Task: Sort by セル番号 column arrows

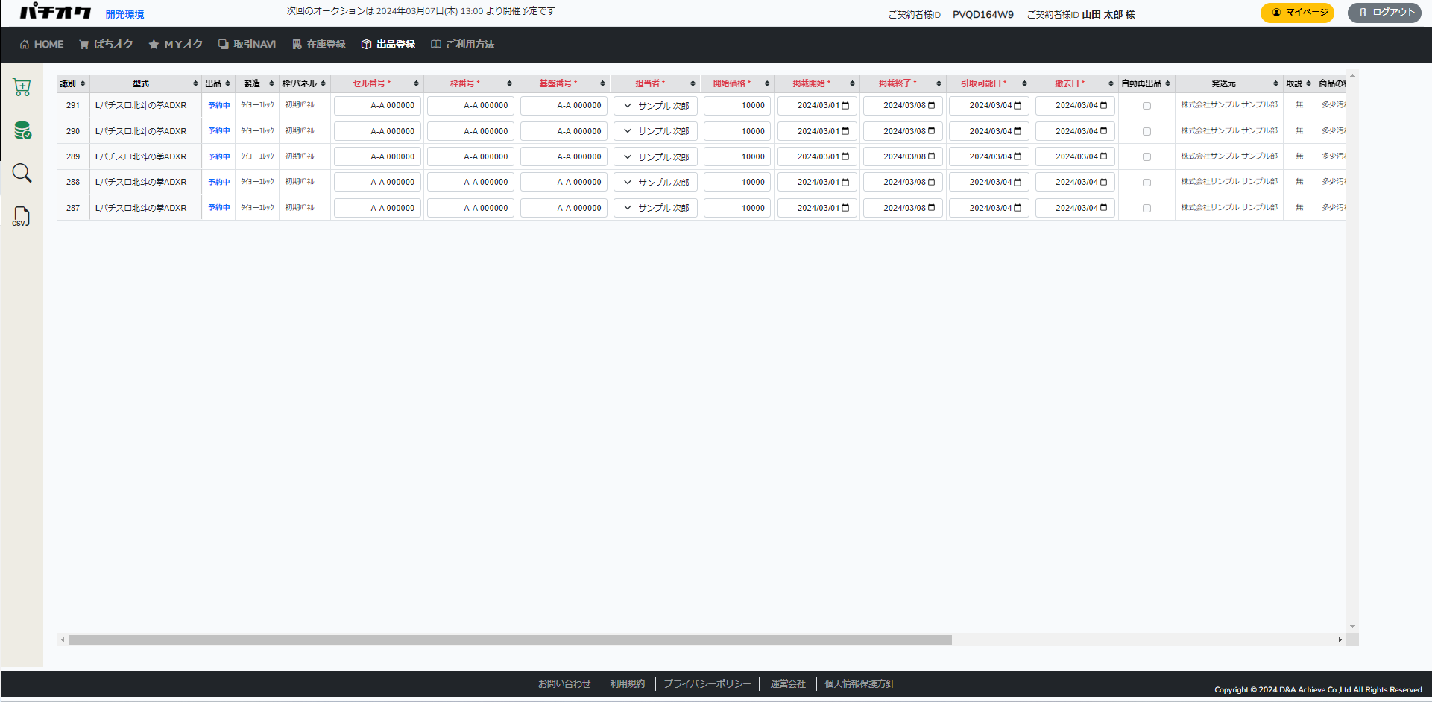Action: (x=416, y=83)
